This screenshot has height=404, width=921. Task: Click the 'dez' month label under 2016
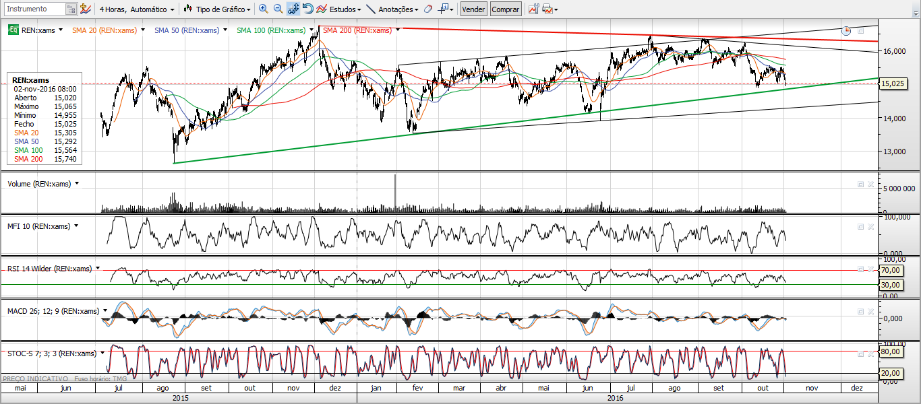858,388
